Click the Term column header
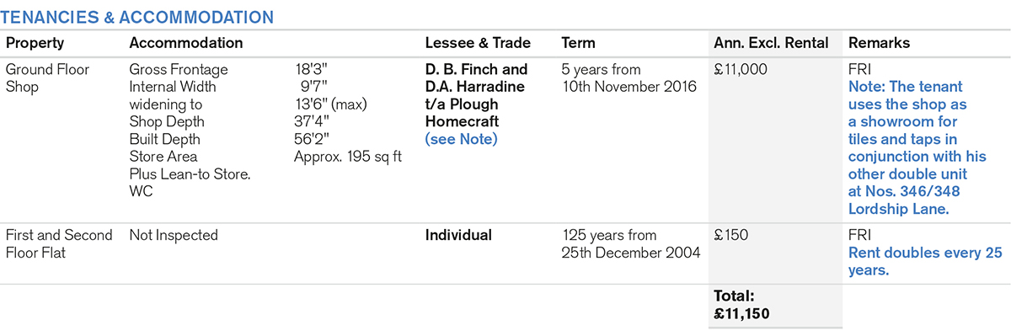 click(x=578, y=43)
